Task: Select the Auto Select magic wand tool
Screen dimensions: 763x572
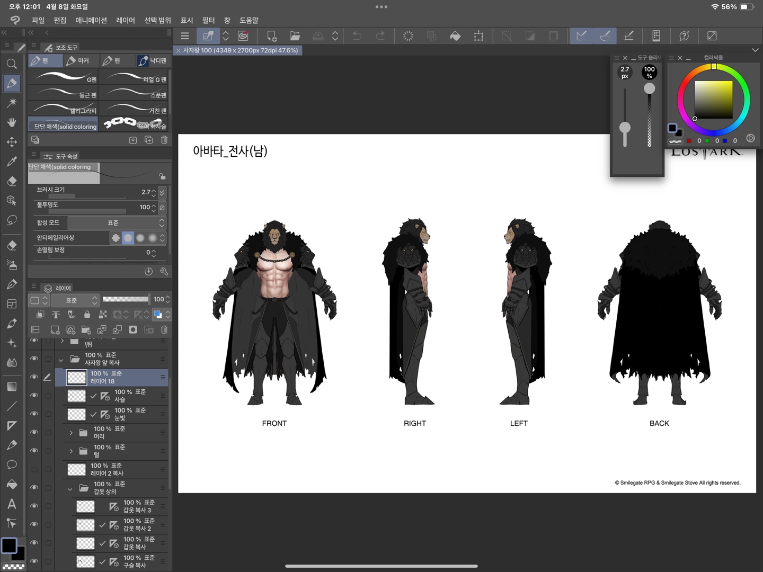Action: (12, 103)
